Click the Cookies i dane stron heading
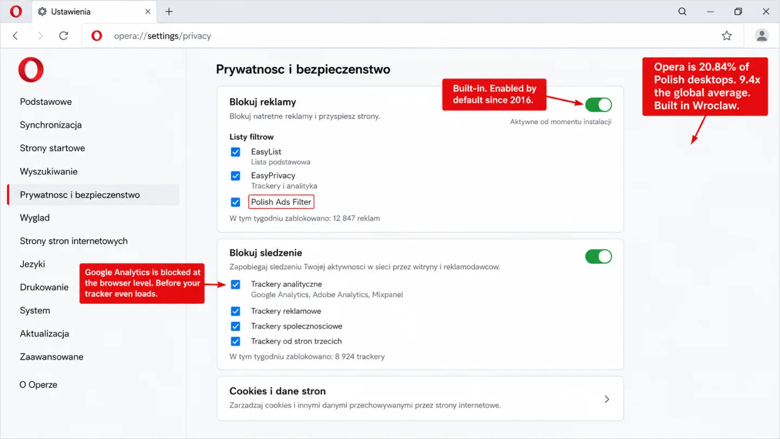 tap(277, 391)
